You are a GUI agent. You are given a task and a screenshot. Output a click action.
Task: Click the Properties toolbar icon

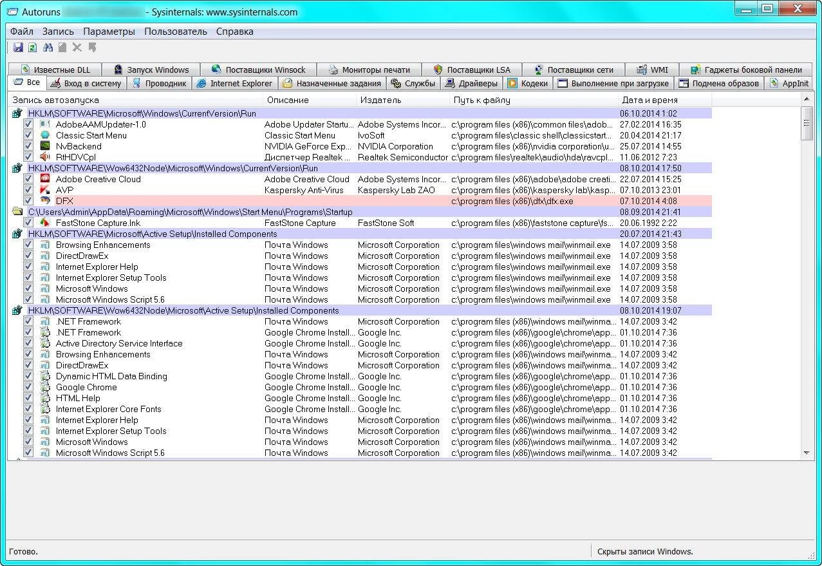click(x=62, y=47)
